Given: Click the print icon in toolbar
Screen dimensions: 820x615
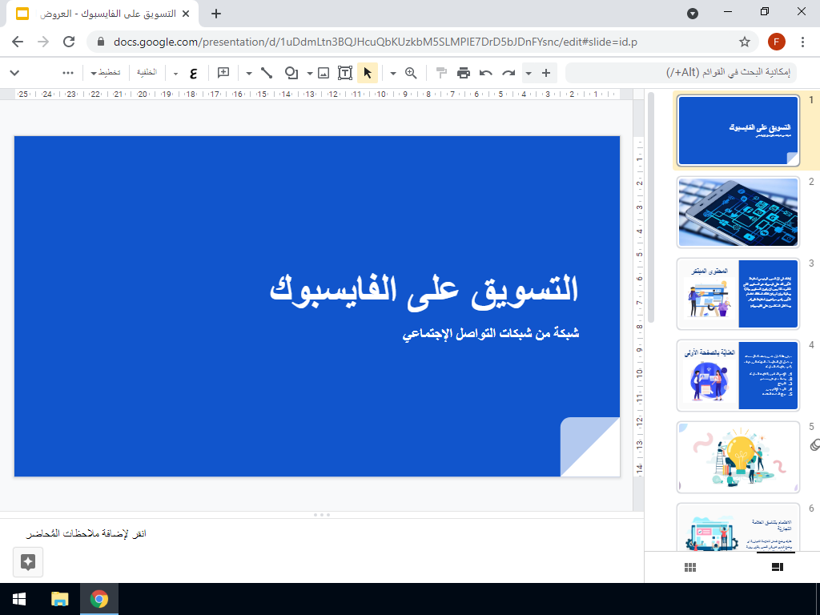Looking at the screenshot, I should [x=464, y=73].
